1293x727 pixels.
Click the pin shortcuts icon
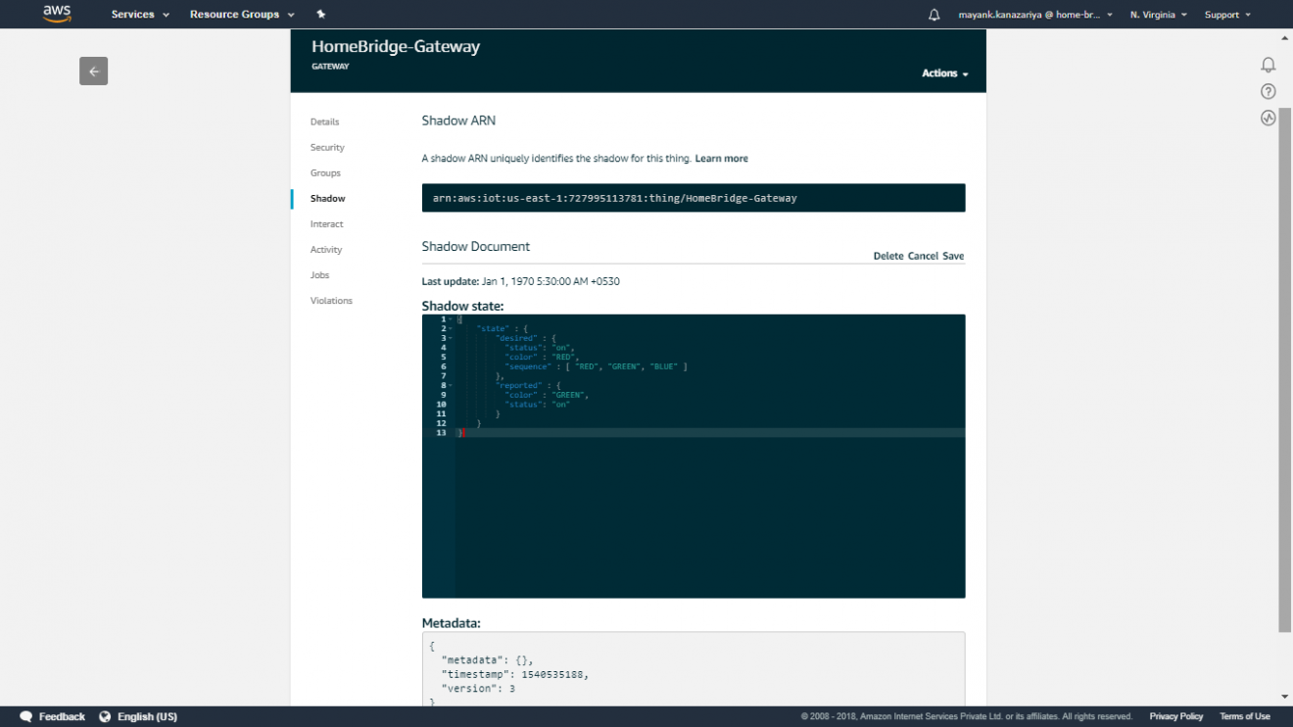321,15
